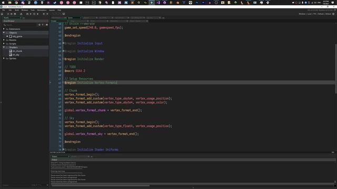Select obj_game in asset tree
The height and width of the screenshot is (189, 337).
click(17, 36)
